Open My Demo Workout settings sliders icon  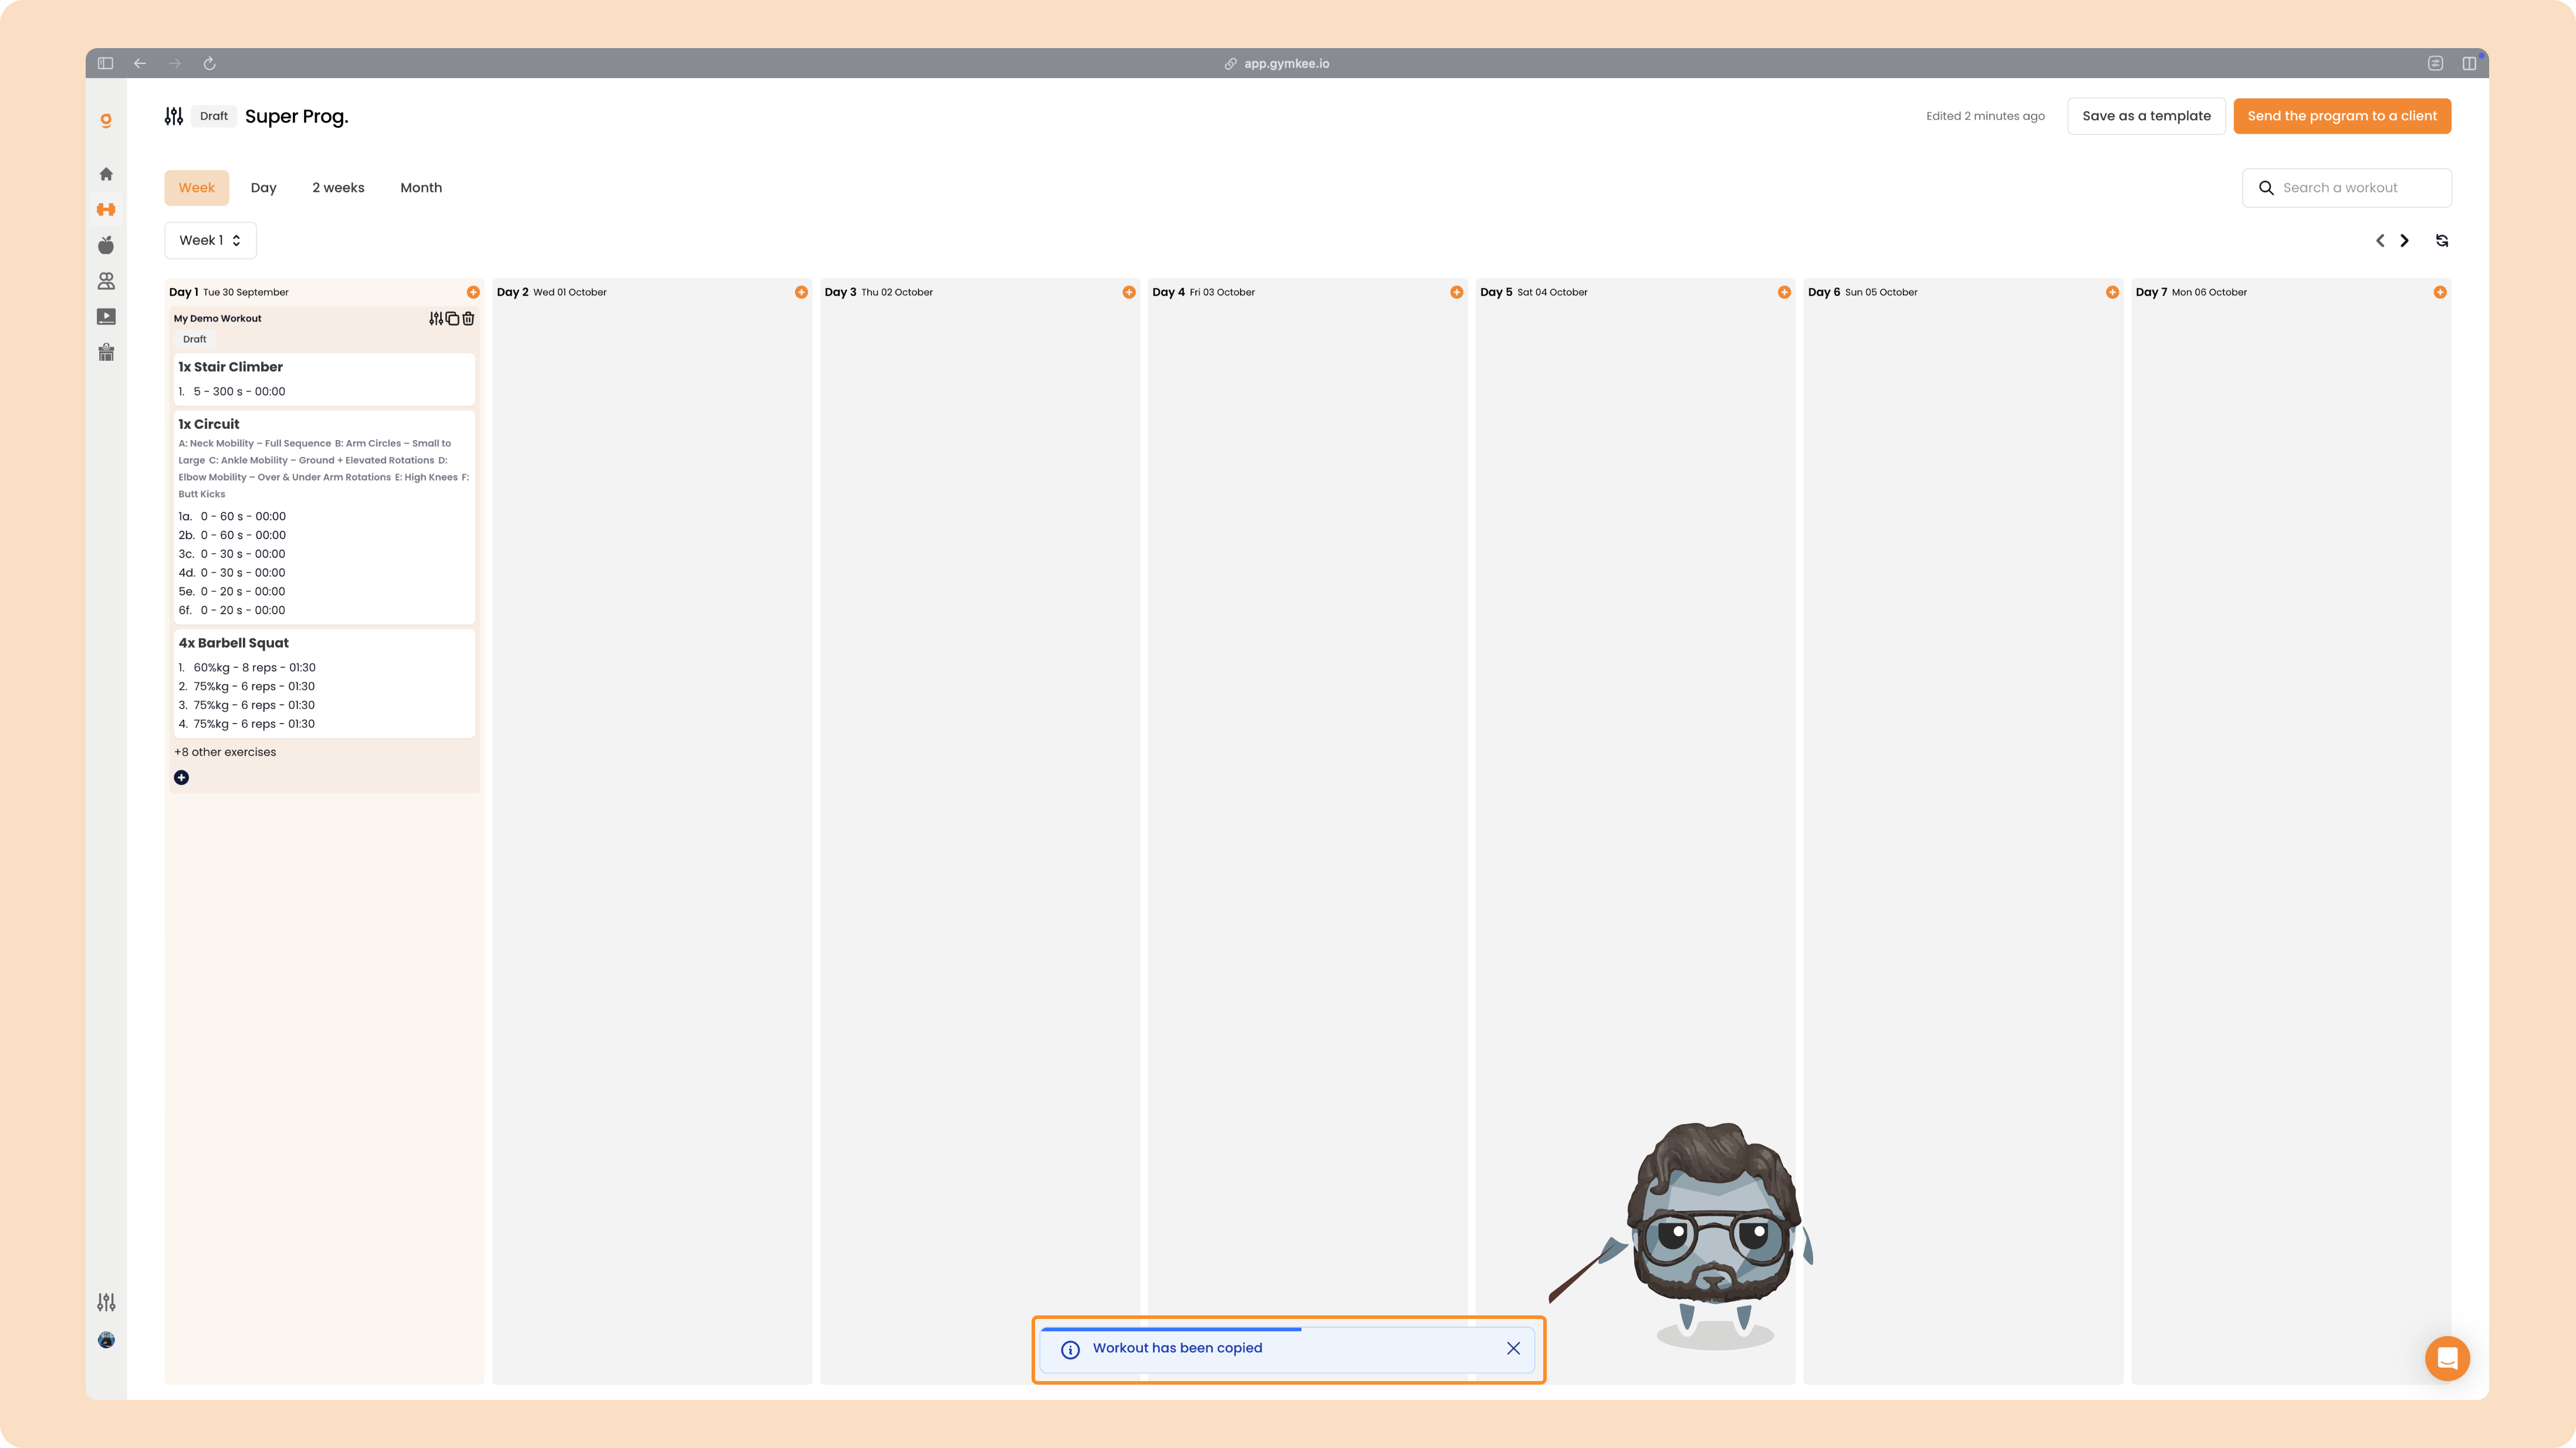tap(436, 318)
